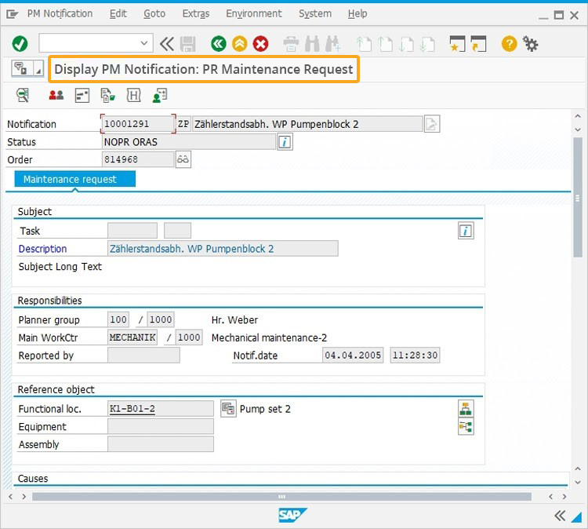Open the Environment menu
Screen dimensions: 588x529
(253, 14)
